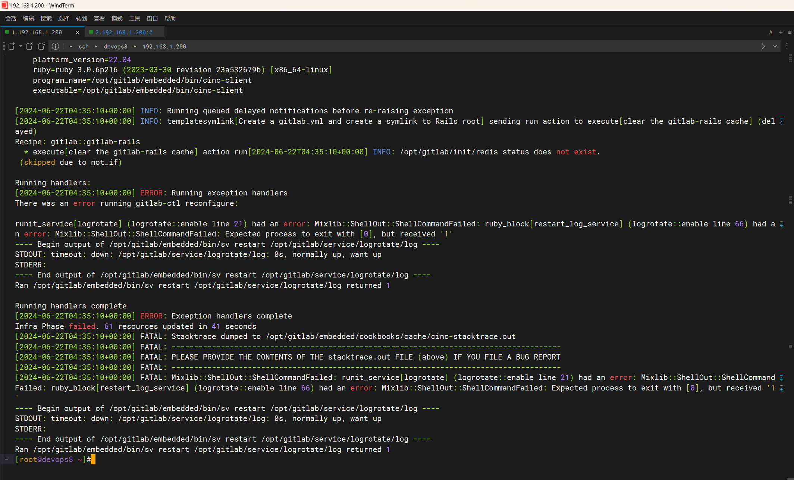Open the 会话 menu
Image resolution: width=794 pixels, height=480 pixels.
11,18
